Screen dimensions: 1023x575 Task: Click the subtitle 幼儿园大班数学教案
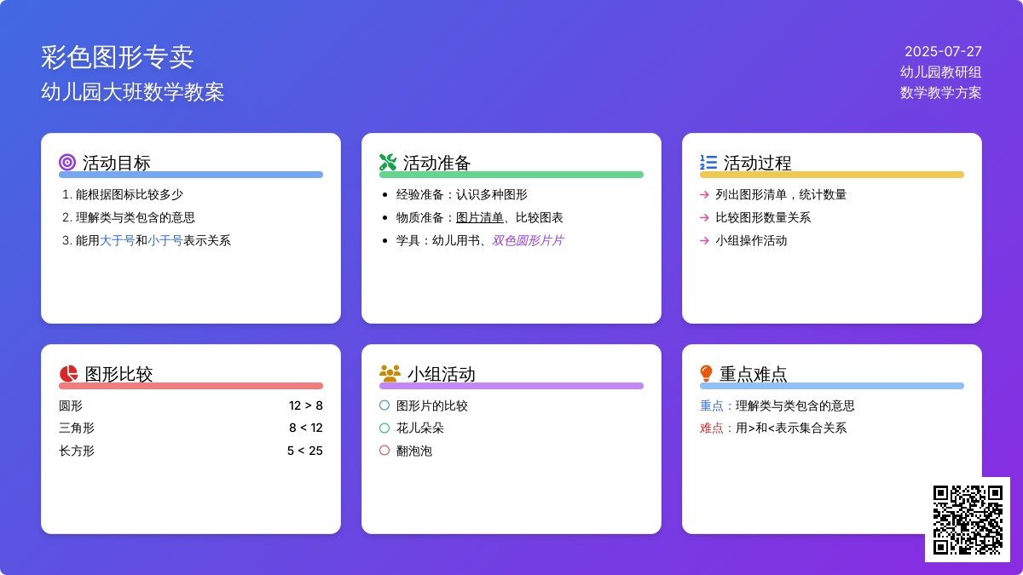point(133,92)
